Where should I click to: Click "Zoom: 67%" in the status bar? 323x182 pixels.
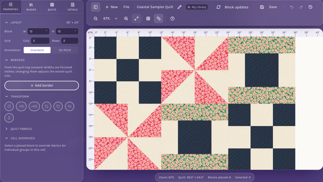[x=166, y=177]
